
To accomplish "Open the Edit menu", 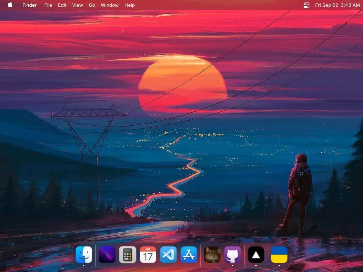I will pyautogui.click(x=62, y=5).
